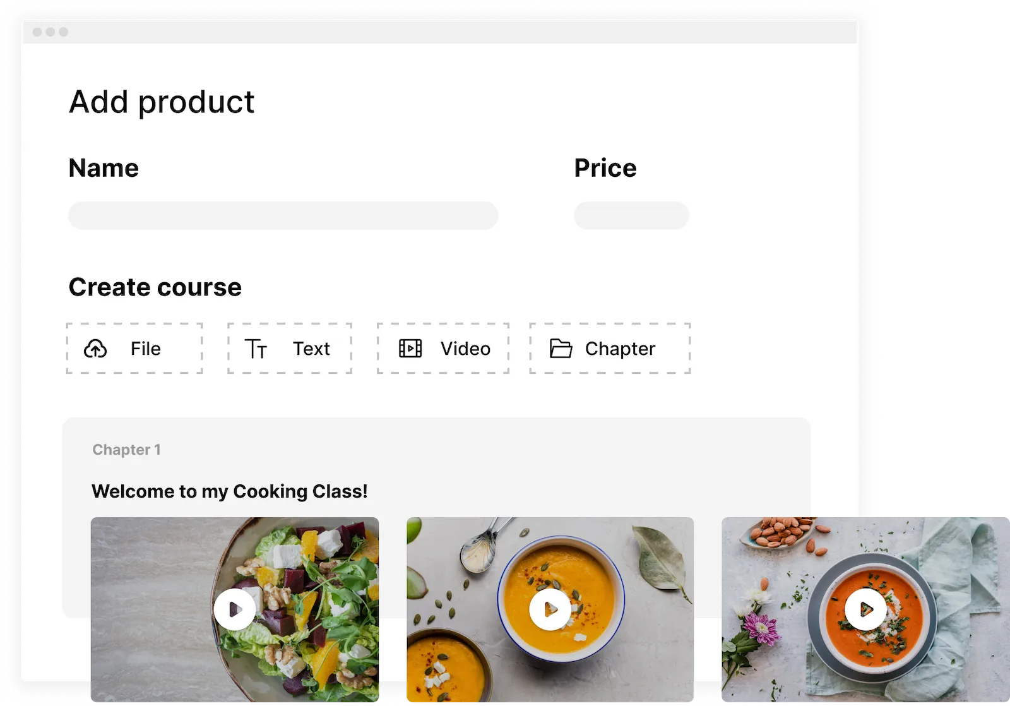Click the Welcome to my Cooking Class title

[230, 491]
